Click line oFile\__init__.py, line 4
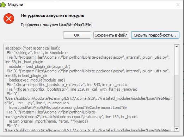 pos(37,103)
